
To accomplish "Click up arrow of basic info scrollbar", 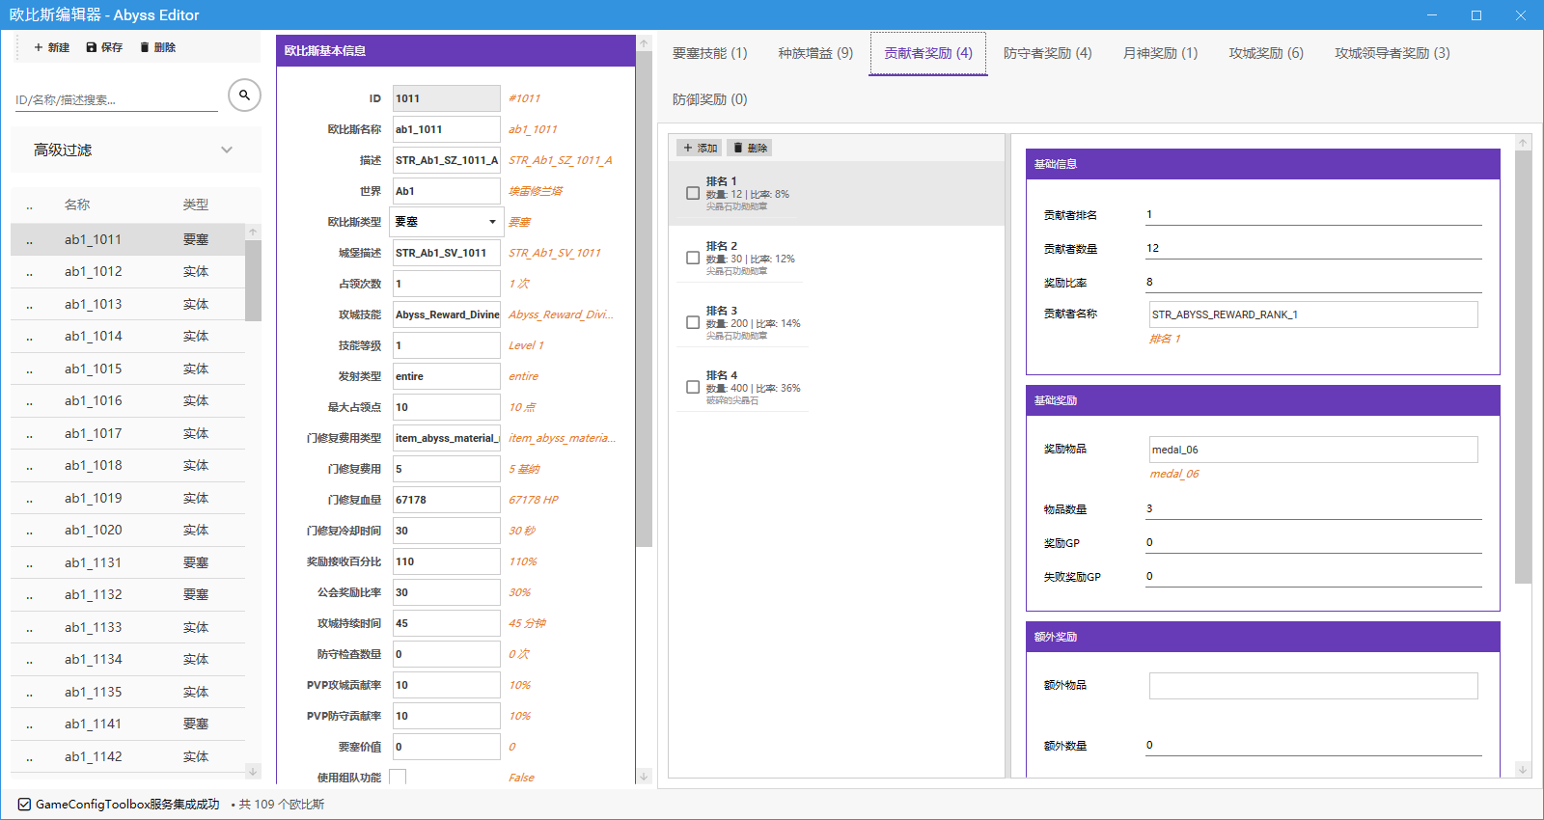I will coord(644,44).
